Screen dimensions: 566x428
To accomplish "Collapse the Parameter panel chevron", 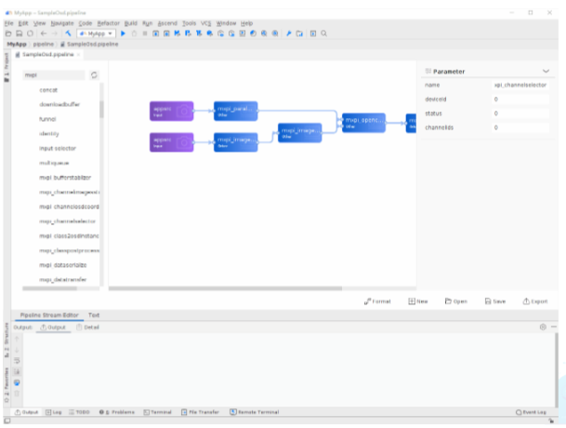I will coord(546,72).
